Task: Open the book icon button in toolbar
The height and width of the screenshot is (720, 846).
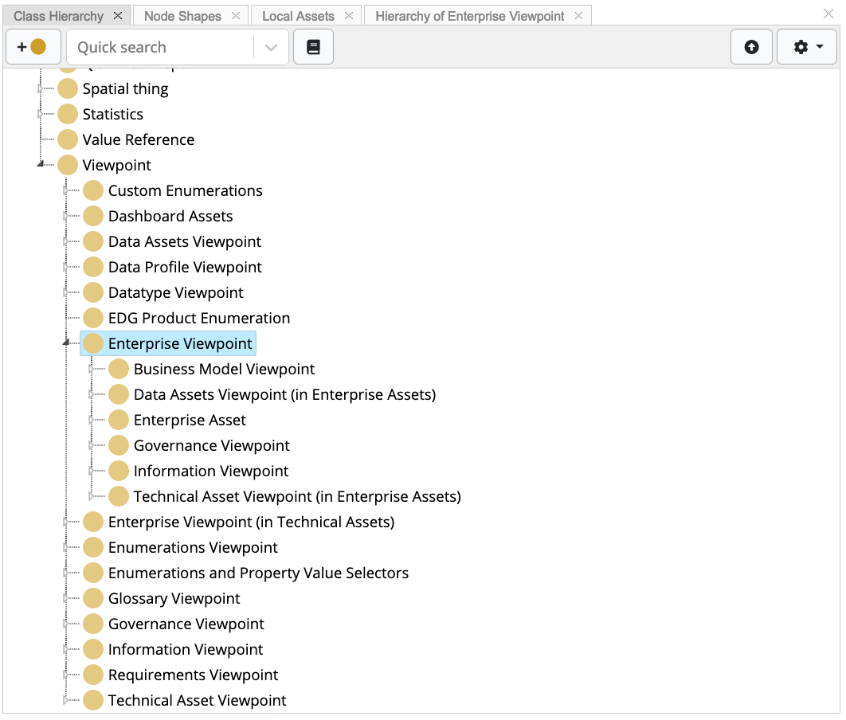Action: point(313,47)
